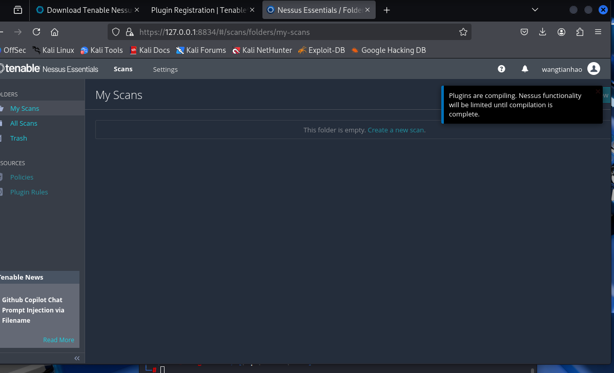Viewport: 614px width, 373px height.
Task: Click Read More in Tenable News
Action: coord(58,340)
